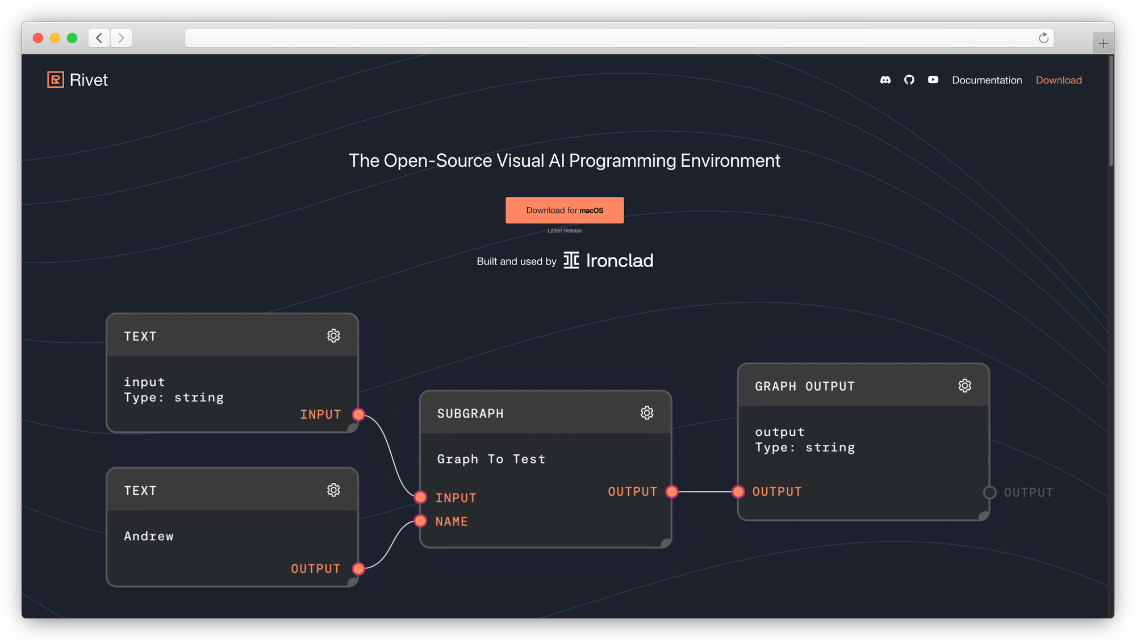
Task: Click the browser forward arrow
Action: click(121, 38)
